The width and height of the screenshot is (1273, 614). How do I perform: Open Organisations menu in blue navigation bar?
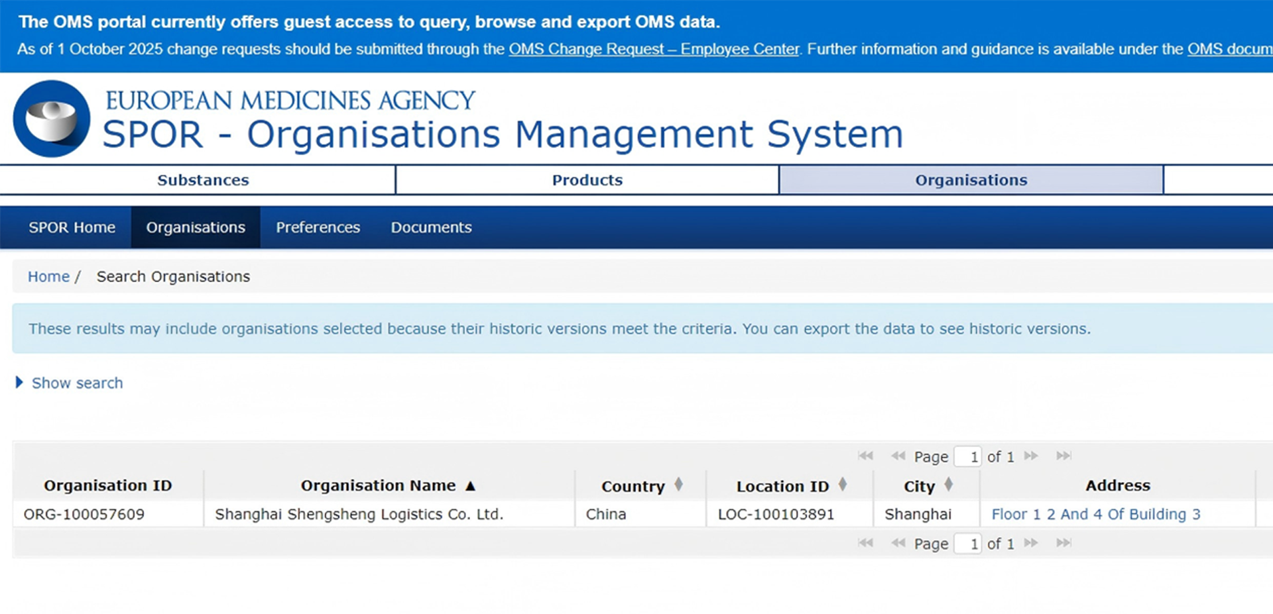coord(196,227)
